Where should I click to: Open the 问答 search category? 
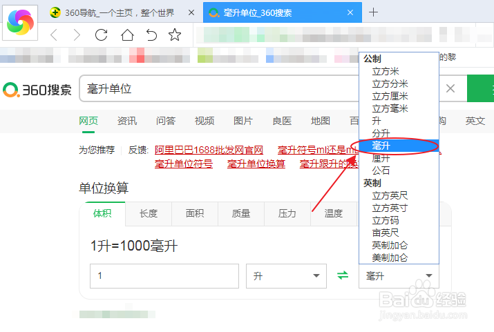pos(166,121)
